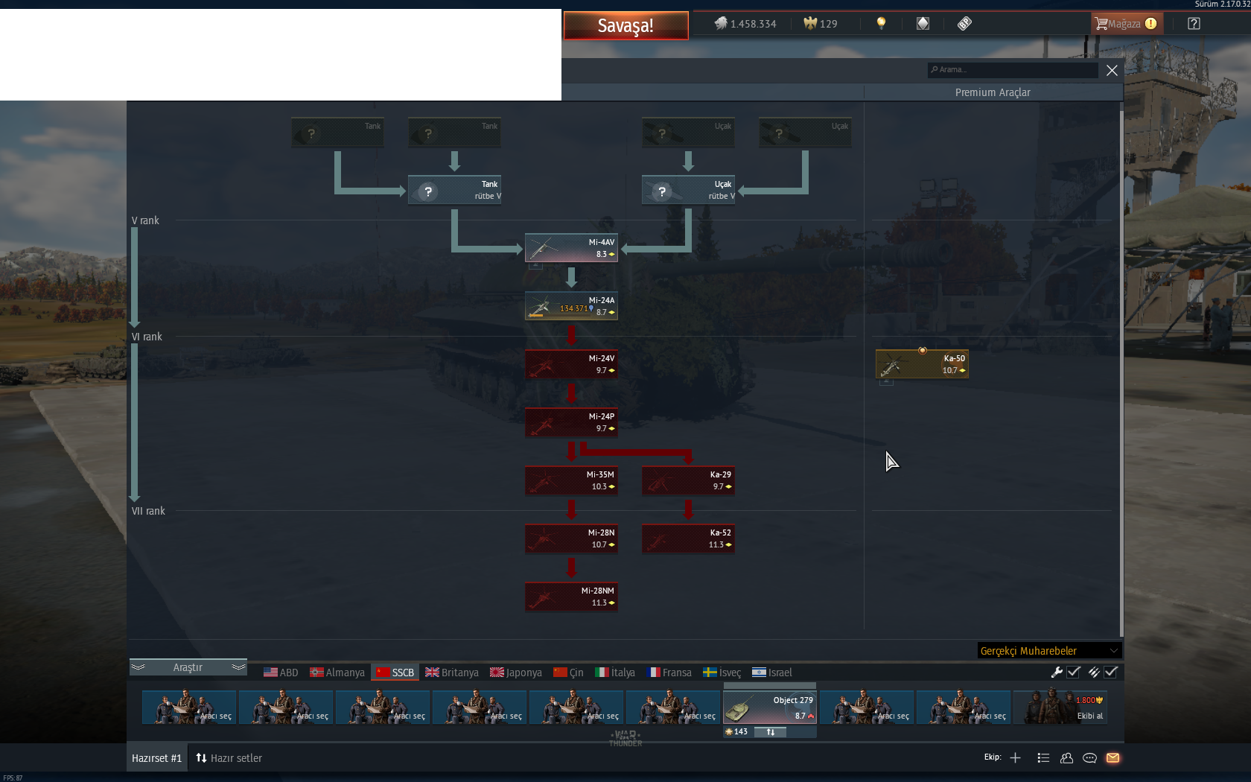
Task: Open crew skill points 143
Action: tap(736, 732)
